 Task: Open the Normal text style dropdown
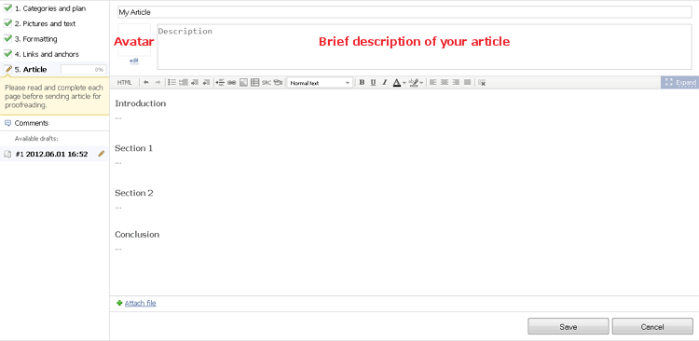[x=320, y=83]
